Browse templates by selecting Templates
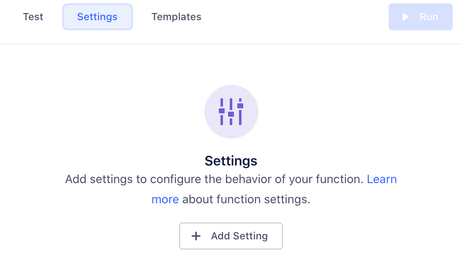This screenshot has width=462, height=257. 176,17
